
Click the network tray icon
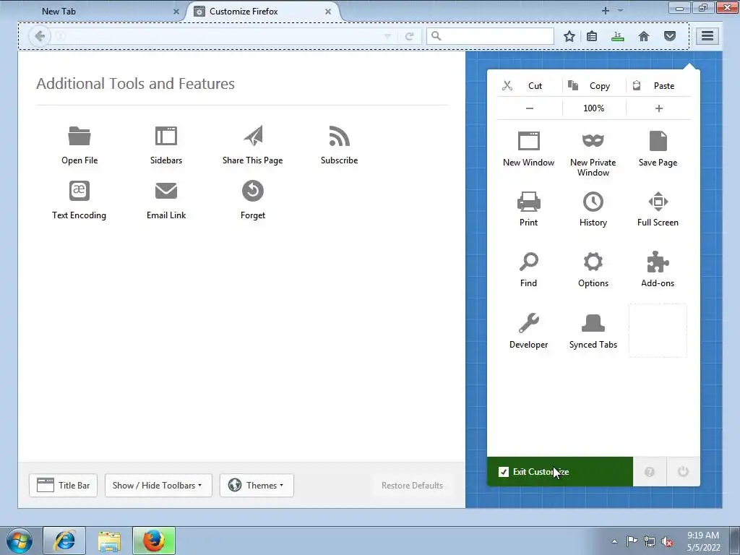(650, 541)
